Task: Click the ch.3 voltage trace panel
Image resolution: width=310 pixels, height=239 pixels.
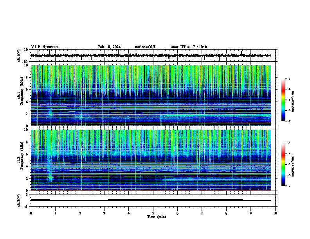Action: point(154,200)
